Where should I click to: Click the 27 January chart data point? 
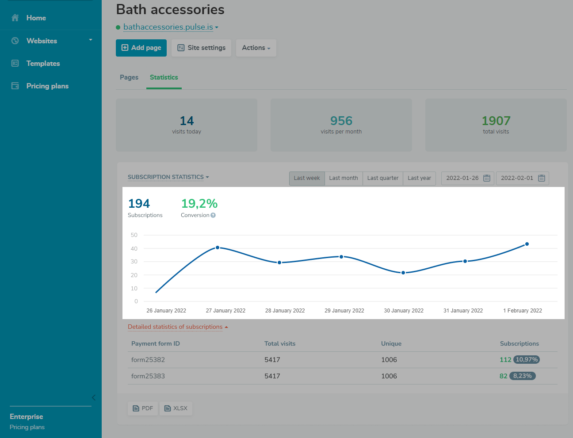click(218, 248)
